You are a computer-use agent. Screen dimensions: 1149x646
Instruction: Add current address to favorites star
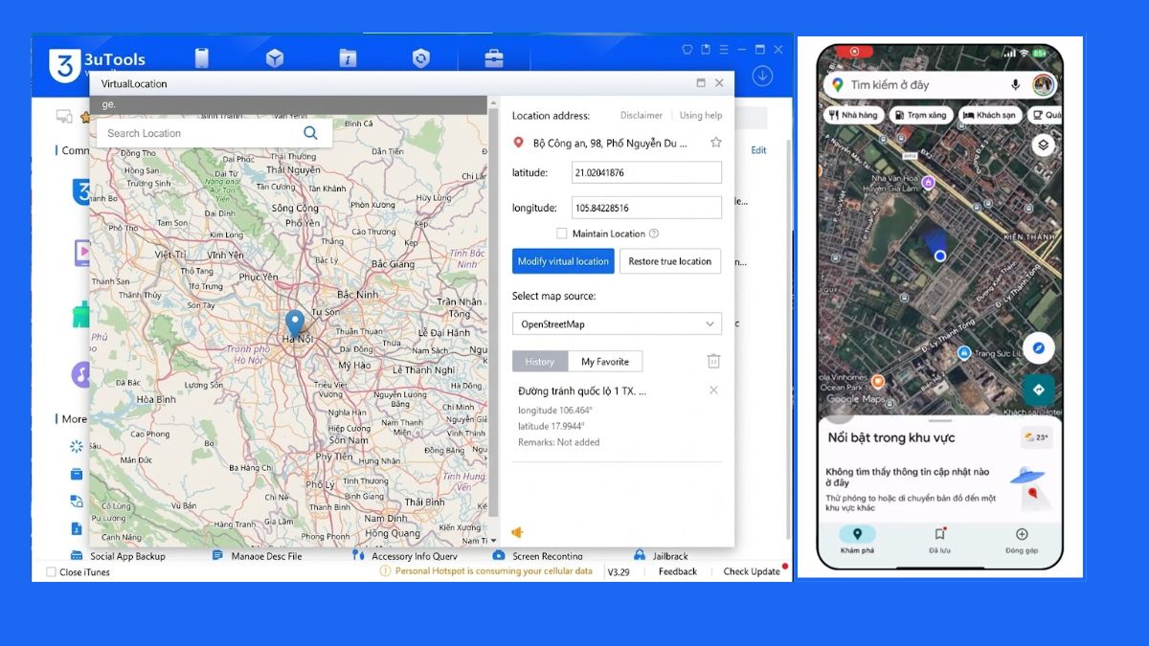coord(715,143)
